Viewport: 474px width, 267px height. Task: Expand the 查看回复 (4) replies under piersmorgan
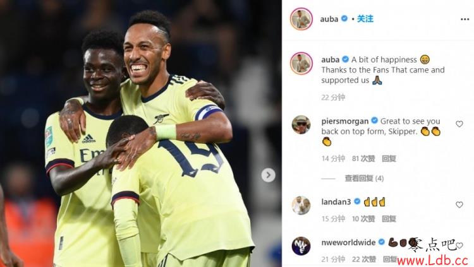point(364,179)
